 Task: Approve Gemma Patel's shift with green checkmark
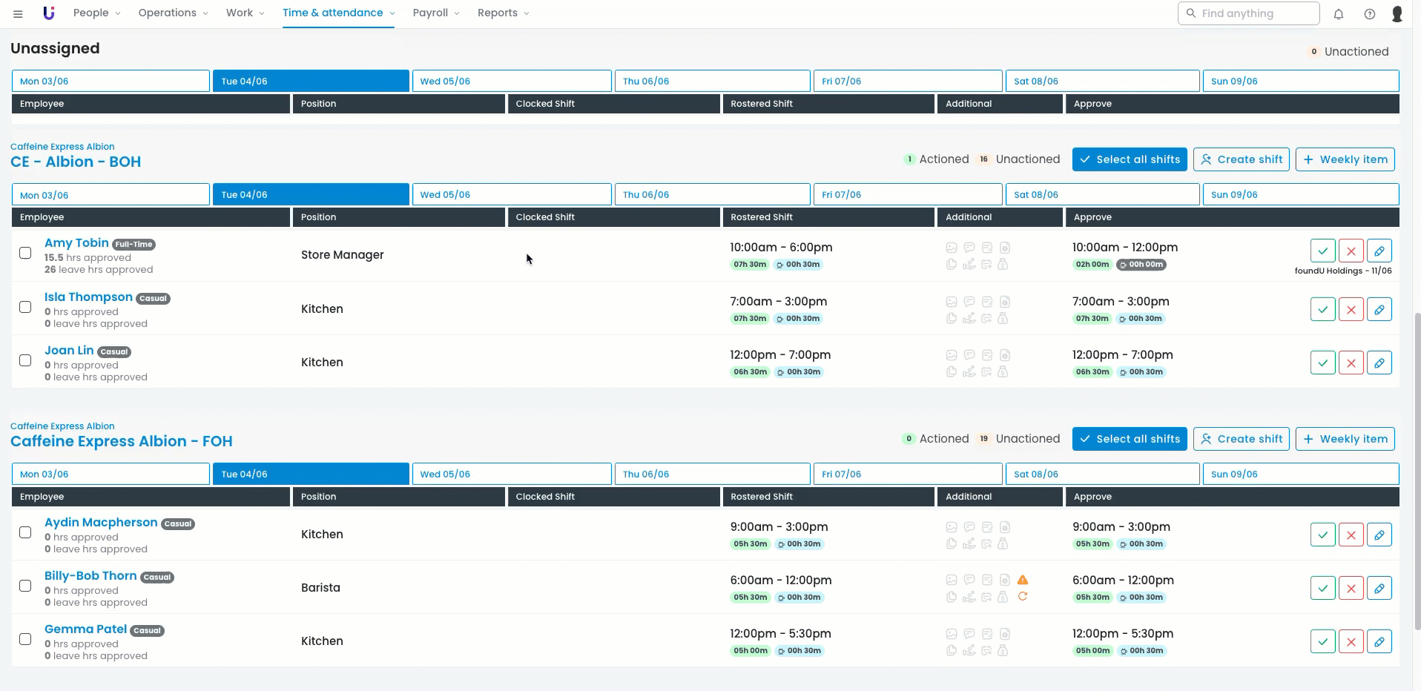tap(1322, 641)
